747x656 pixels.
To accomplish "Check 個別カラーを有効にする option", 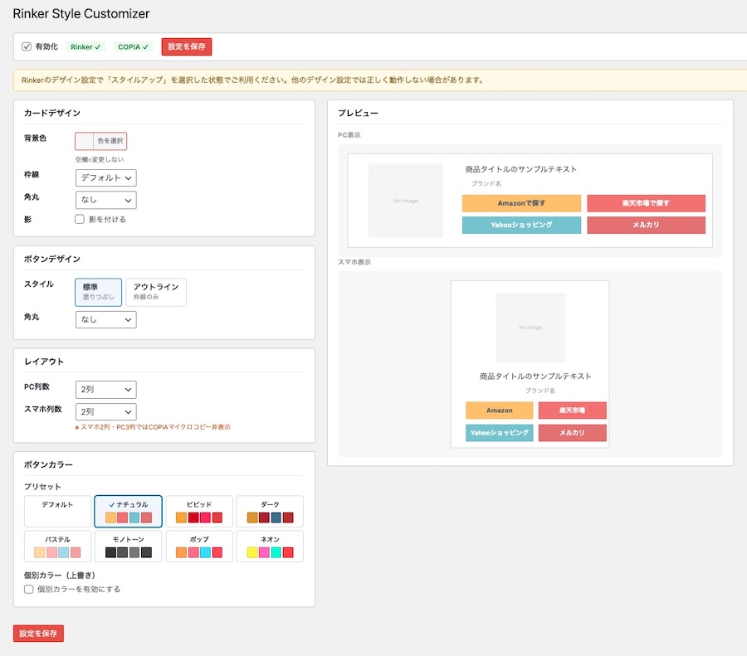I will click(29, 590).
